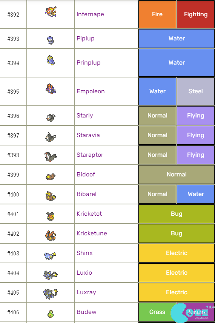This screenshot has width=215, height=323.
Task: Open the Starly page link
Action: pos(85,115)
